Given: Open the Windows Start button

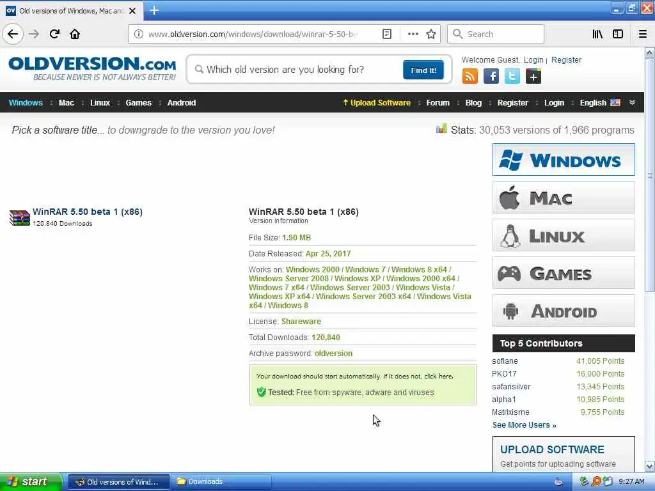Looking at the screenshot, I should point(31,482).
